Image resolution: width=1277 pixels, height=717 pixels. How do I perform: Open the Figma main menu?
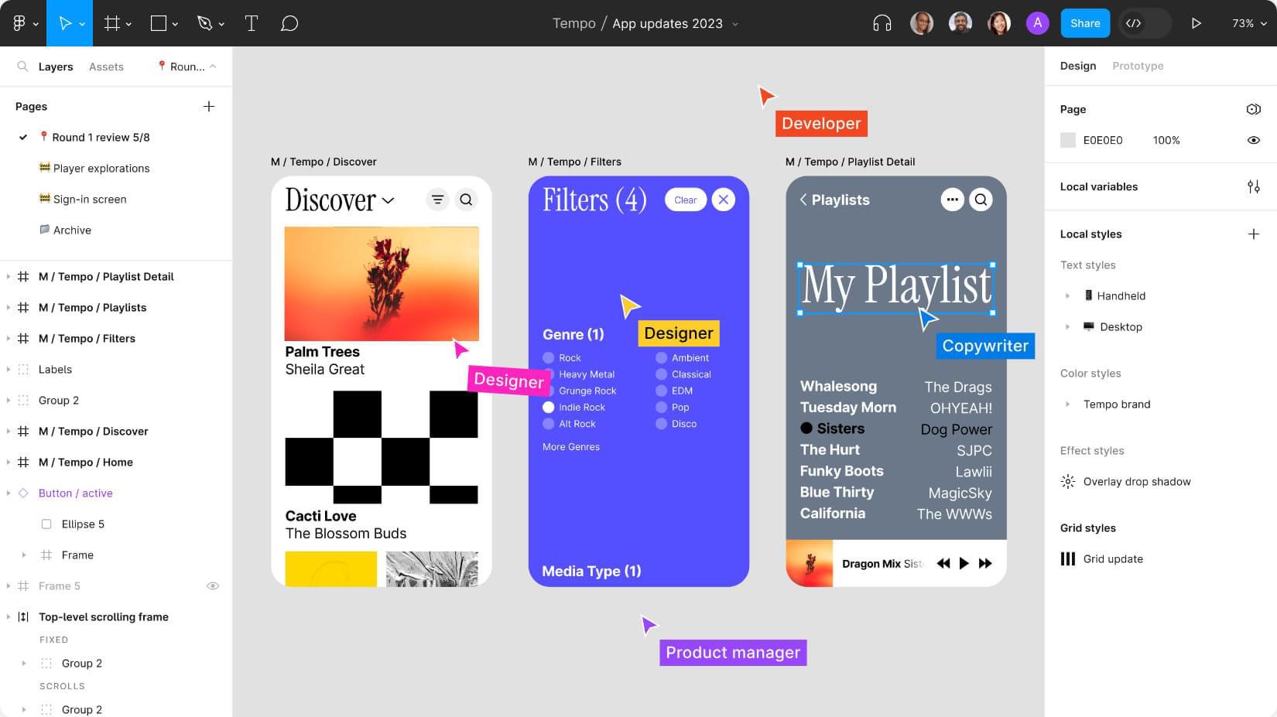coord(24,23)
